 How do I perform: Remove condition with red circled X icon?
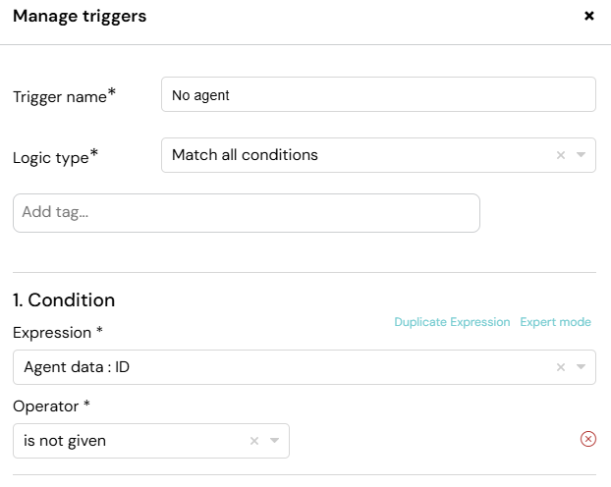tap(588, 439)
